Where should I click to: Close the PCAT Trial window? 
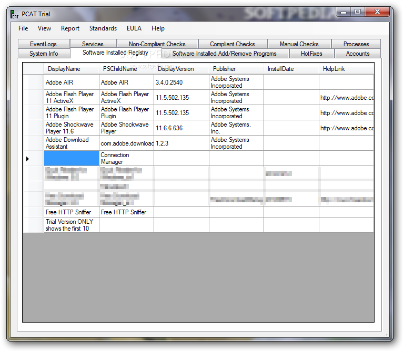coord(377,12)
